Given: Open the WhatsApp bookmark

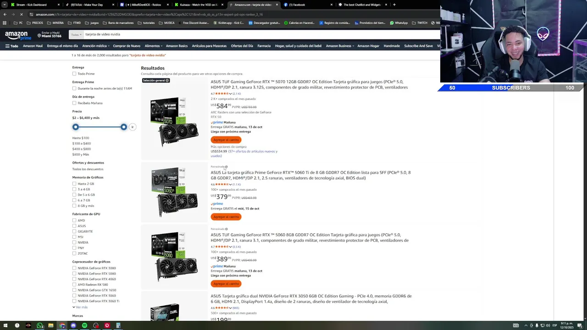Looking at the screenshot, I should [399, 22].
